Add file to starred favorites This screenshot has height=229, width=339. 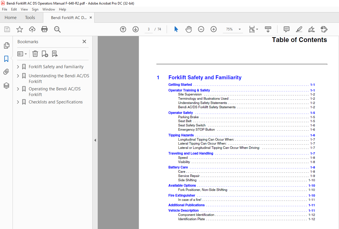click(x=20, y=29)
